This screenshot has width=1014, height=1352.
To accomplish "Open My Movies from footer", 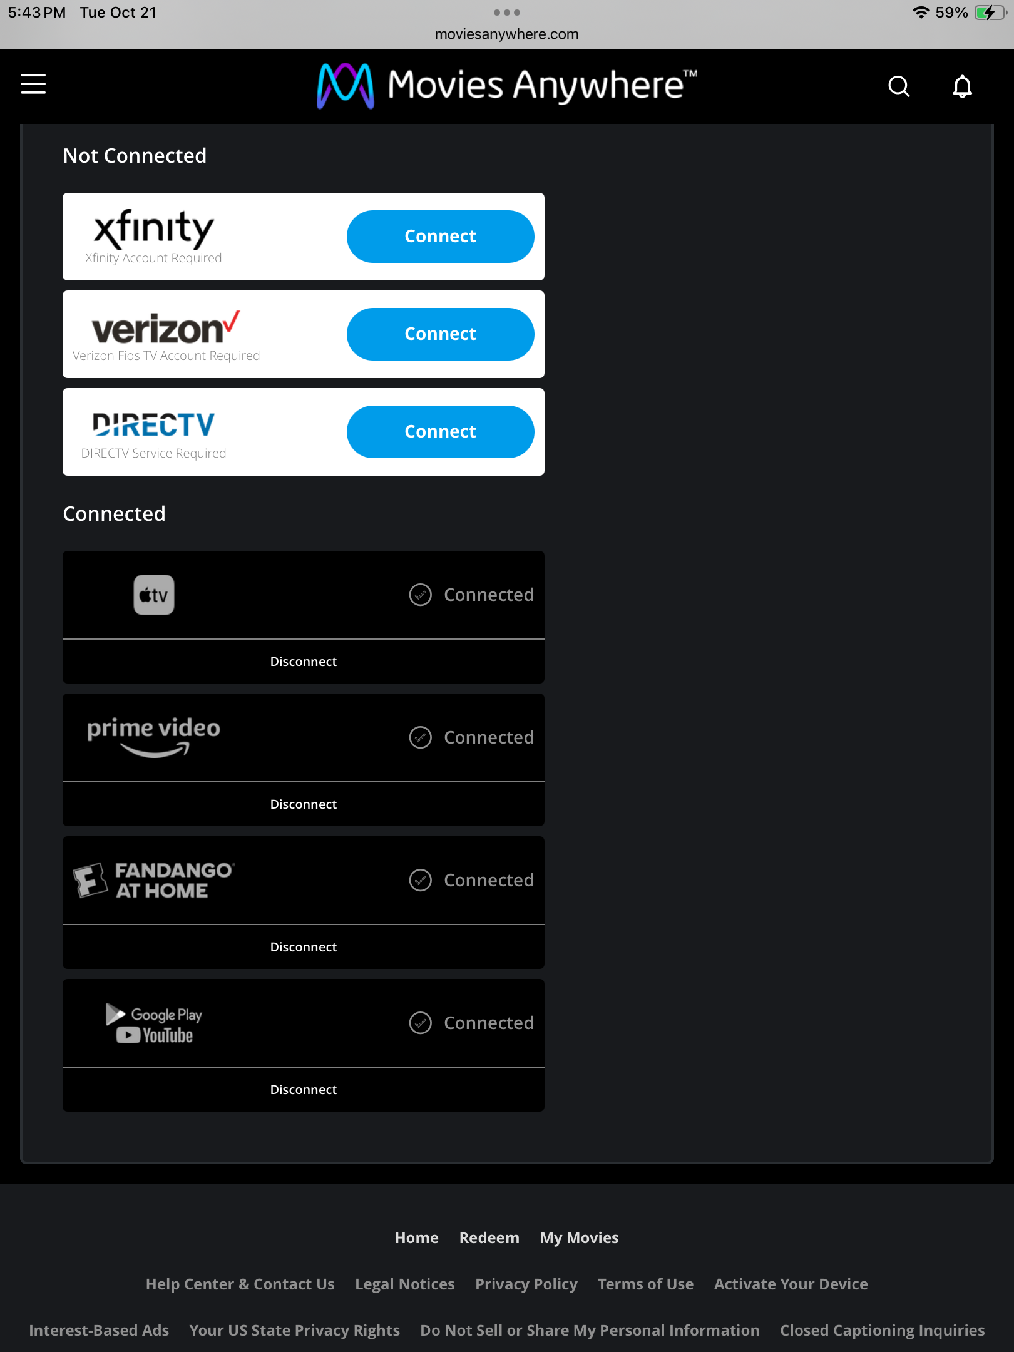I will 579,1237.
